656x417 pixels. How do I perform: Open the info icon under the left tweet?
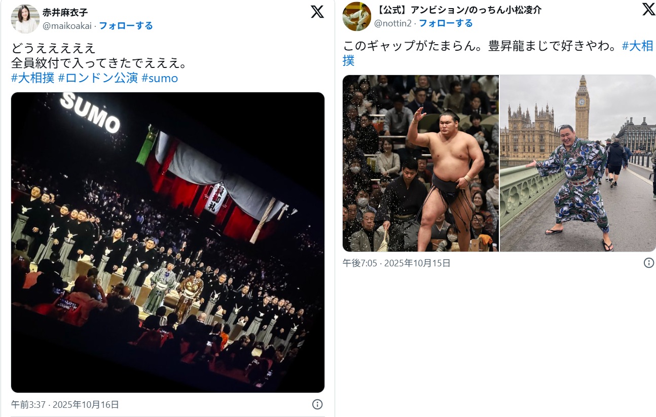coord(317,404)
